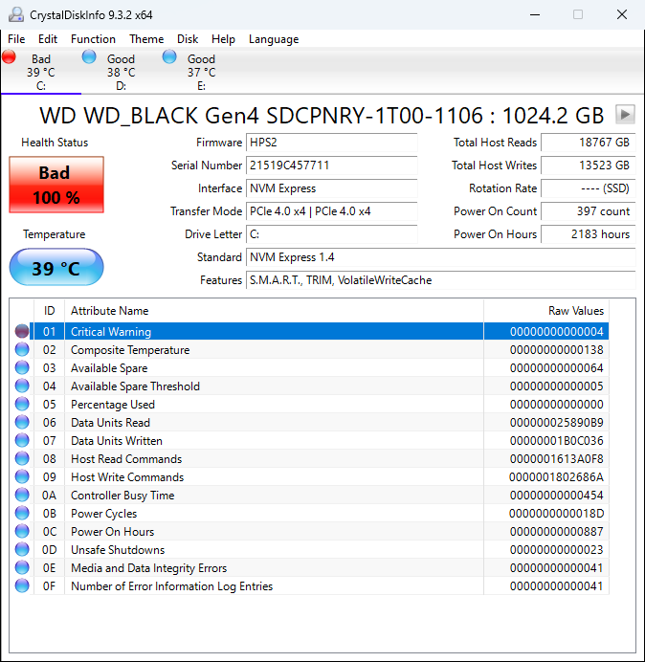The image size is (645, 662).
Task: Open the Language menu
Action: tap(274, 39)
